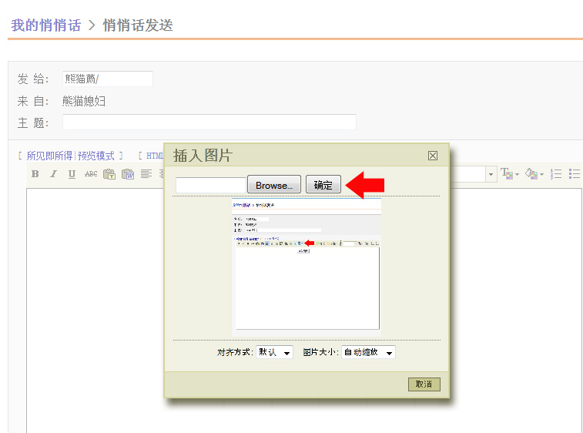
Task: Click the Browse... button to pick image
Action: coord(274,185)
